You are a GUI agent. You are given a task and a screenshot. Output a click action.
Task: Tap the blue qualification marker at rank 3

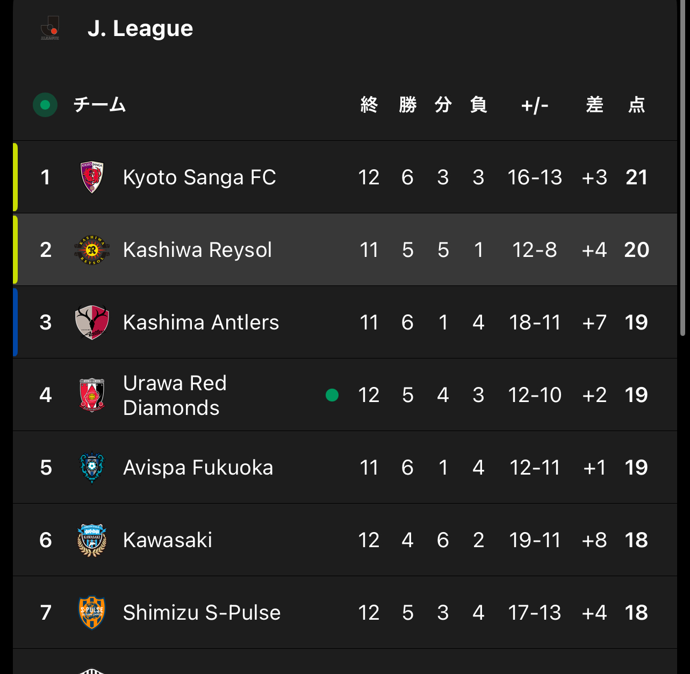pos(15,322)
